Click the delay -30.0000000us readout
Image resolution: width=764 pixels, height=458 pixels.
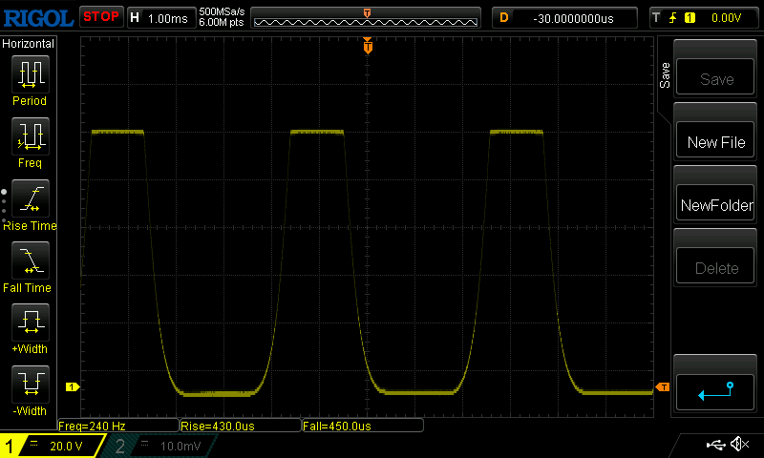point(574,18)
